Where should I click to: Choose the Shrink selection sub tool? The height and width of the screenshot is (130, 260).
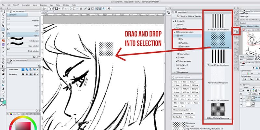(23, 50)
